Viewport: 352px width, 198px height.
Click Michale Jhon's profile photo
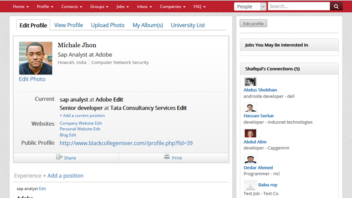(x=35, y=58)
